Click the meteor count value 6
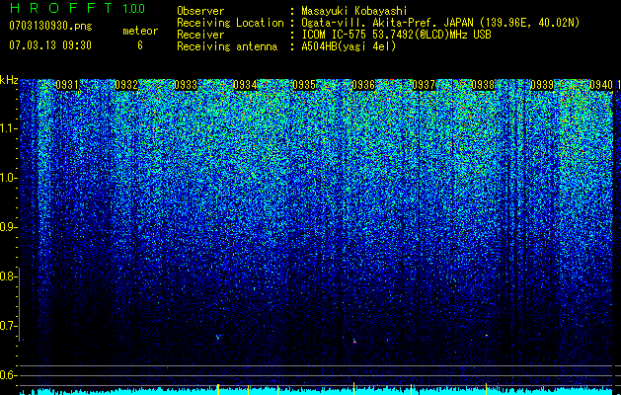Screen dimensions: 621x395 pyautogui.click(x=140, y=45)
